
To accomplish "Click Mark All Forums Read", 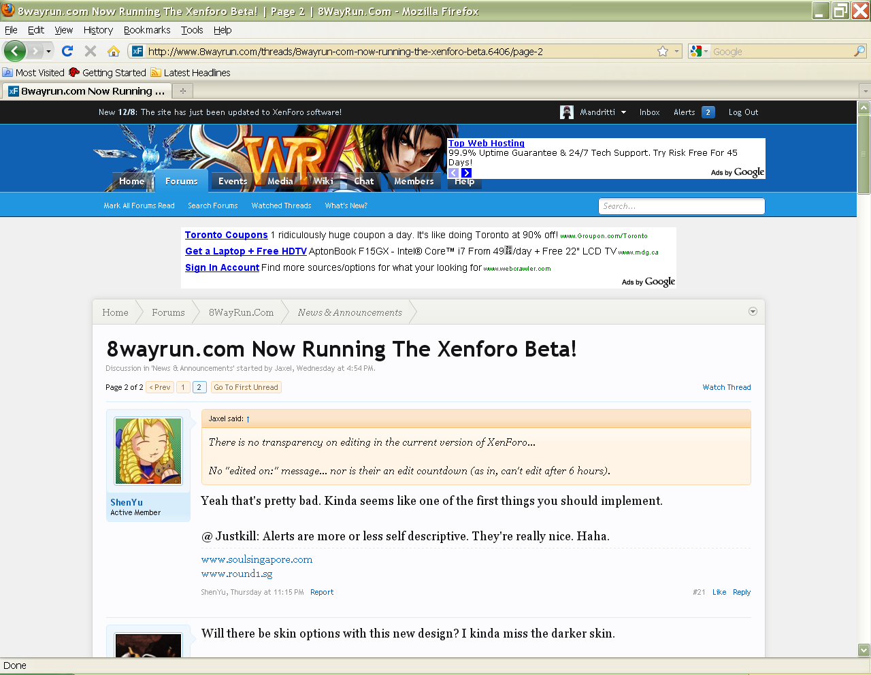I will (x=139, y=205).
